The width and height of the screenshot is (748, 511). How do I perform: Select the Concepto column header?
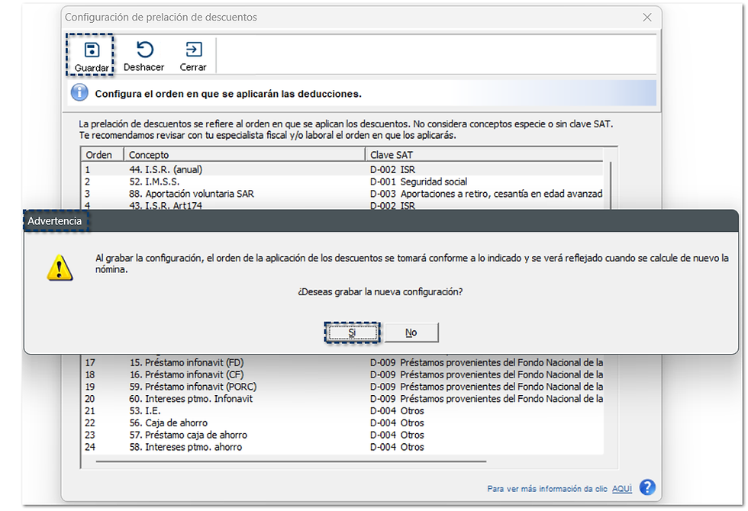(244, 155)
